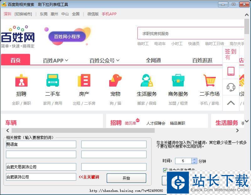Click the 搬家 / 保姆 subcategory text
Screen dimensions: 251x195
(147, 103)
